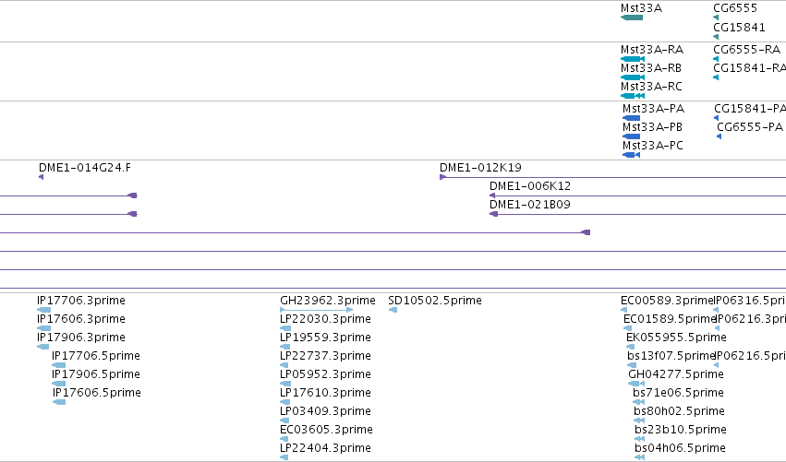The height and width of the screenshot is (462, 786).
Task: Pick the Mst33A-PA protein label
Action: pyautogui.click(x=653, y=109)
